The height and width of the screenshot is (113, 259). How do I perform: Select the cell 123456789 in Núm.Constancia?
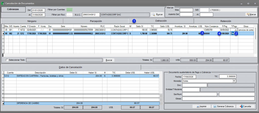point(211,30)
